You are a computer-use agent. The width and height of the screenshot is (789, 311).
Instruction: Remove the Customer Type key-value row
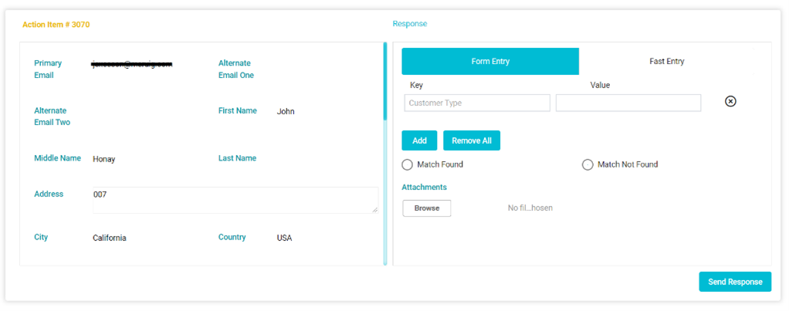pos(730,102)
